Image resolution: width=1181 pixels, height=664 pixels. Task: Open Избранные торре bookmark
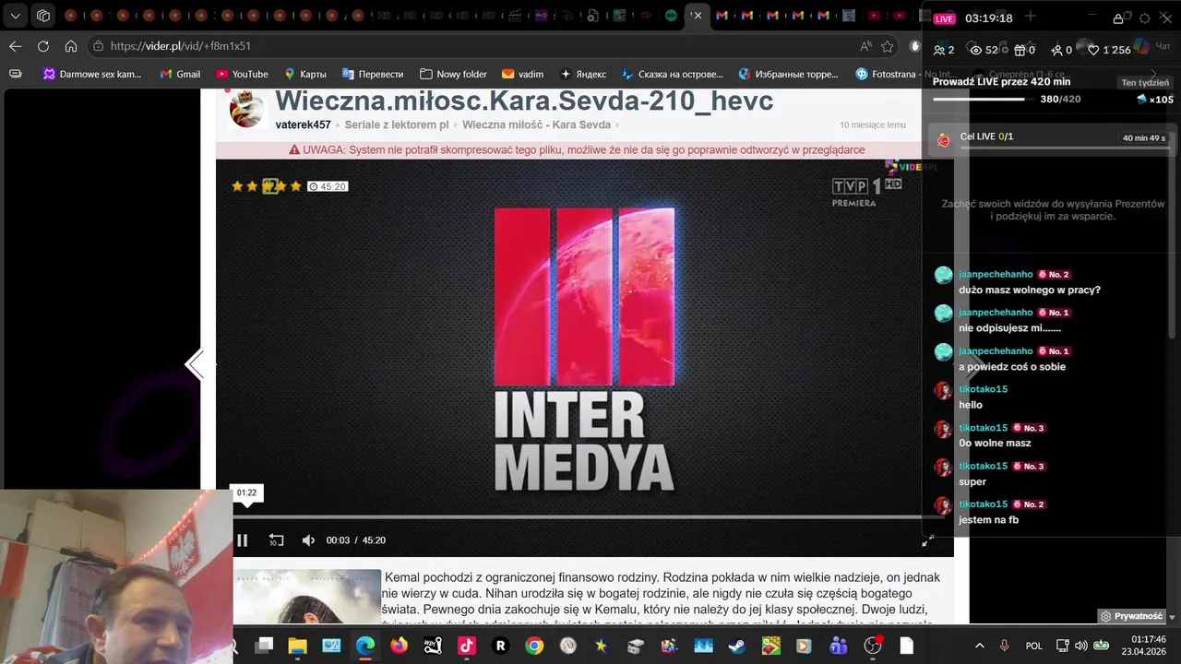tap(788, 74)
